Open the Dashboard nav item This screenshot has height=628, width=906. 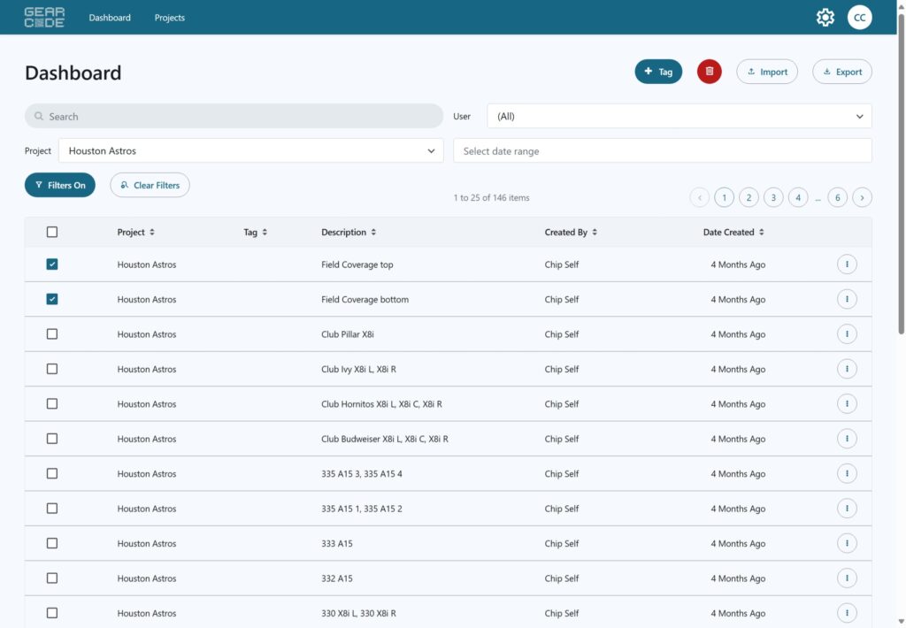(x=110, y=18)
